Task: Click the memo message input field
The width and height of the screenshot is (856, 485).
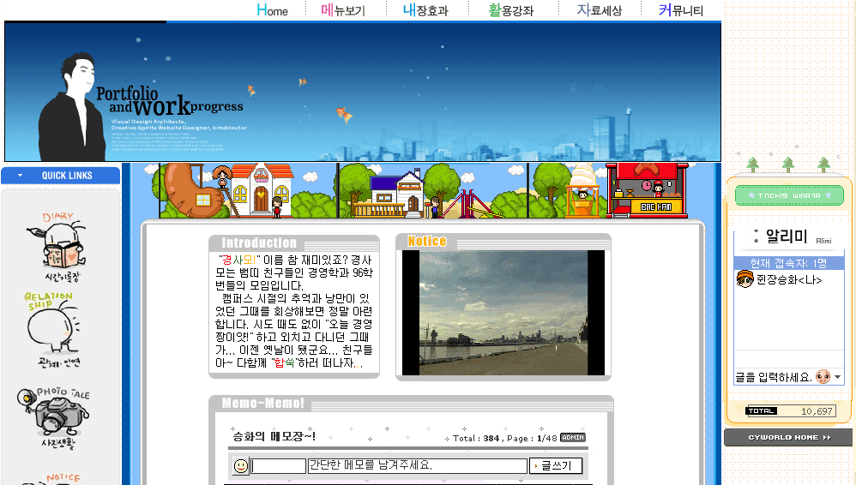Action: point(417,466)
